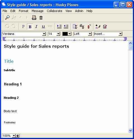Viewport: 134px width, 139px height.
Task: Click the typewriter icon in the toolbar
Action: coord(34,18)
